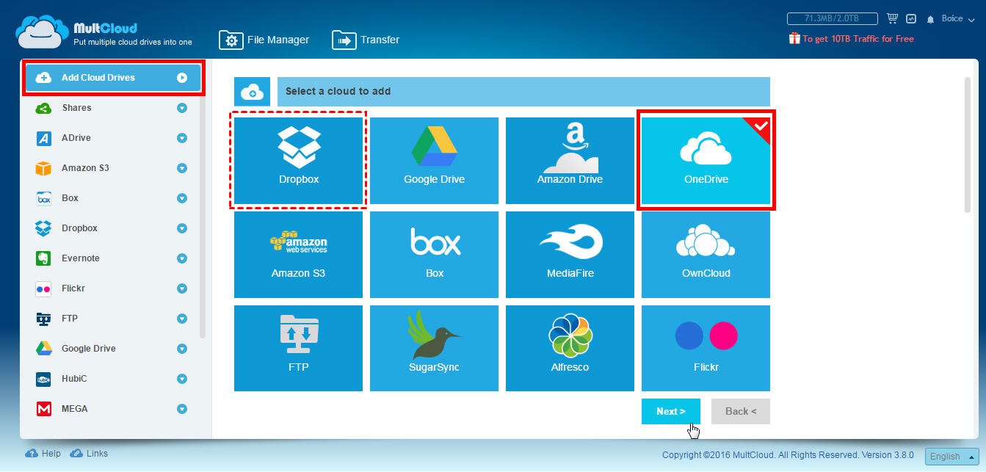This screenshot has height=472, width=986.
Task: Open the traffic statistics chart icon
Action: 911,18
